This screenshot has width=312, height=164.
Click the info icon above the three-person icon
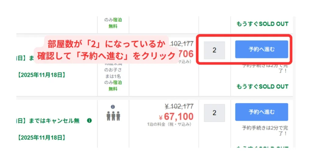pyautogui.click(x=113, y=107)
